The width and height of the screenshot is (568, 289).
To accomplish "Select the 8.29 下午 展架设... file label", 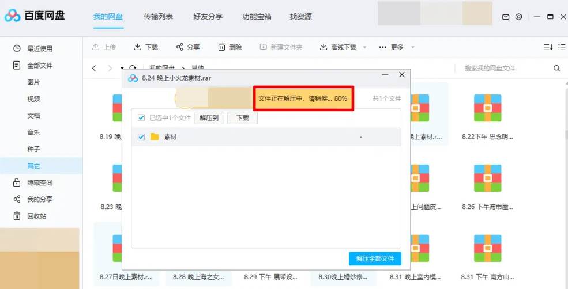I will point(270,277).
